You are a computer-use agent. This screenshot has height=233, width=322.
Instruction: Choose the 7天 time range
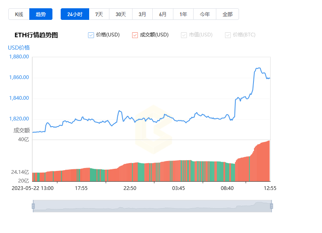[99, 14]
